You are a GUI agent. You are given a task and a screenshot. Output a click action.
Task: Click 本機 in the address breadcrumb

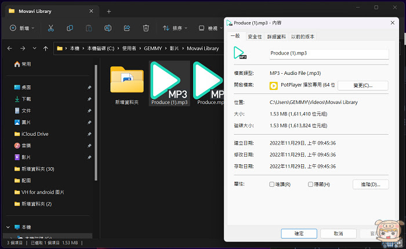(75, 48)
